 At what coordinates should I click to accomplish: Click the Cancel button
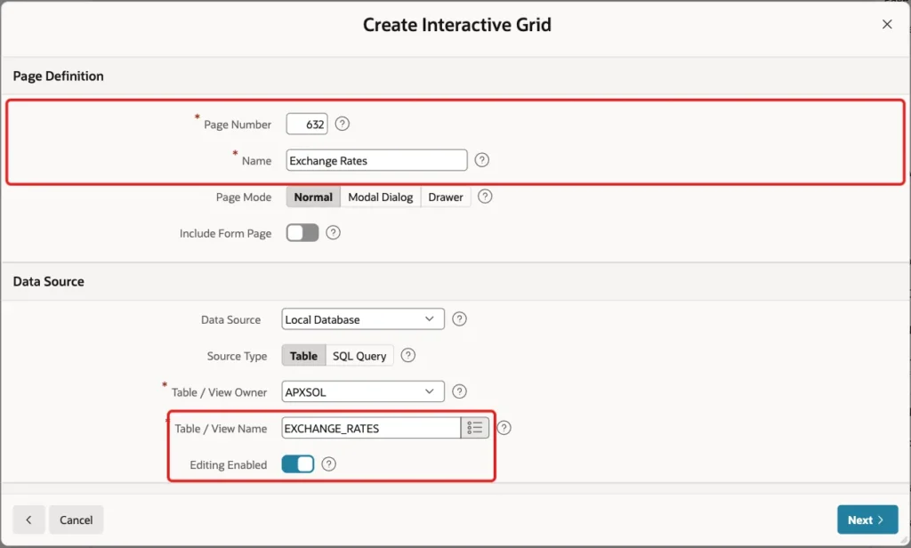(x=77, y=520)
